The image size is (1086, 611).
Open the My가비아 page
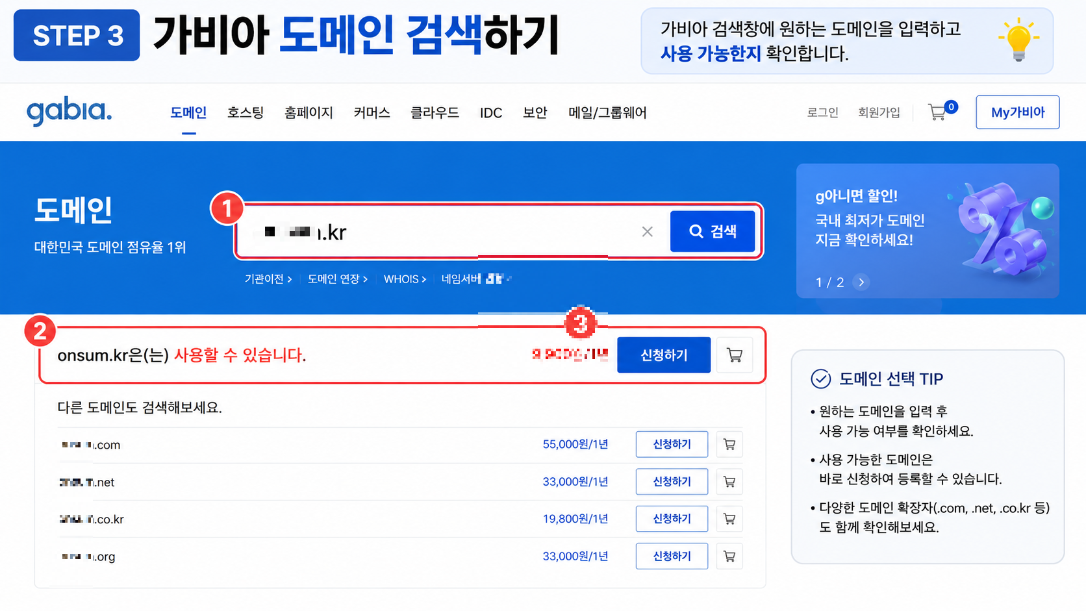click(1018, 112)
